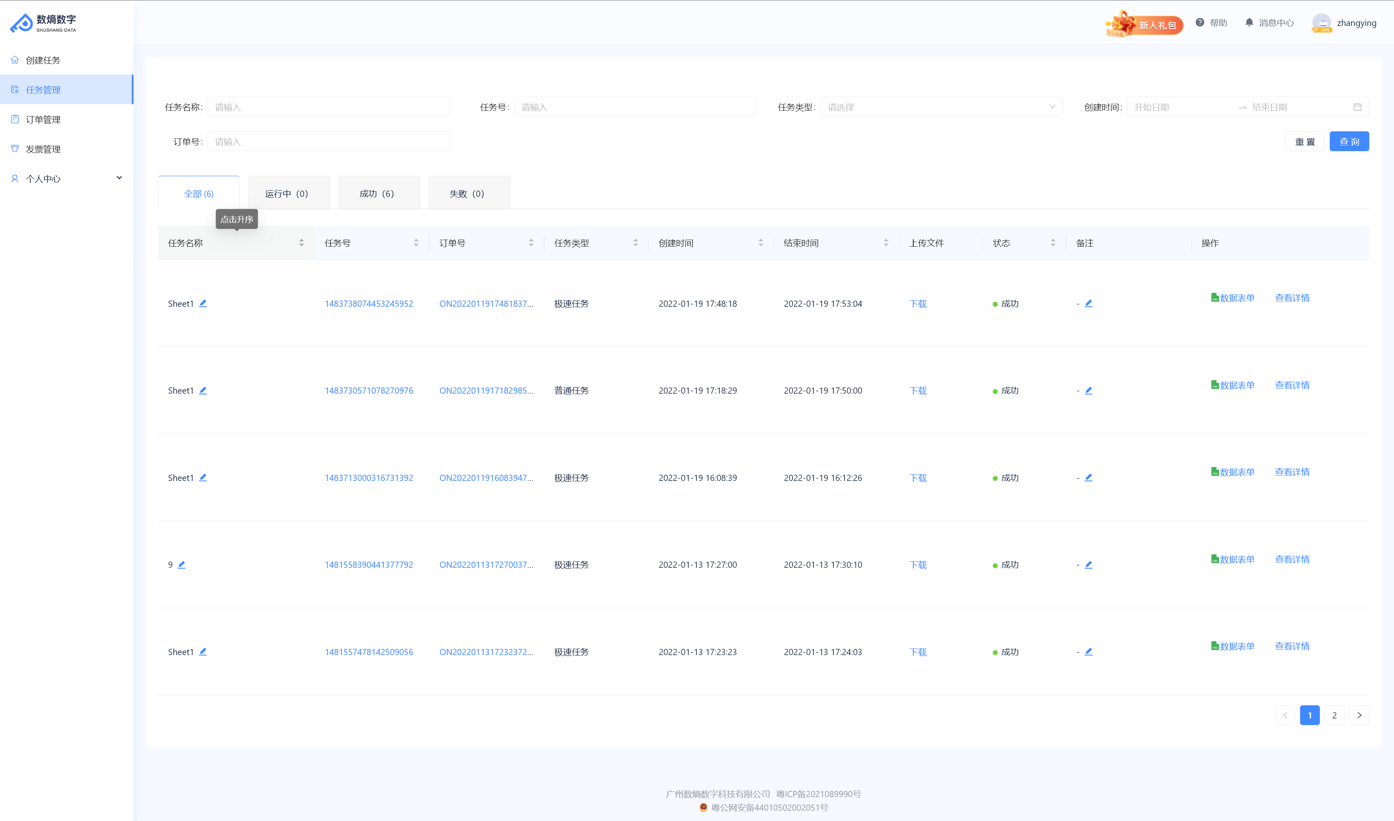Open the 任务类型 dropdown
1394x821 pixels.
coord(941,107)
